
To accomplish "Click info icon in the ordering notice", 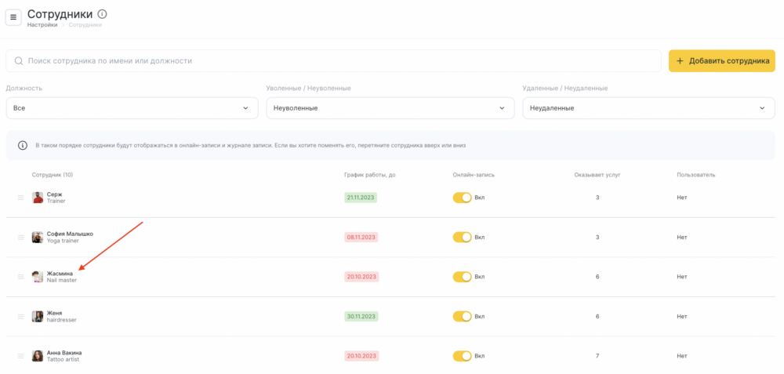I will tap(23, 146).
